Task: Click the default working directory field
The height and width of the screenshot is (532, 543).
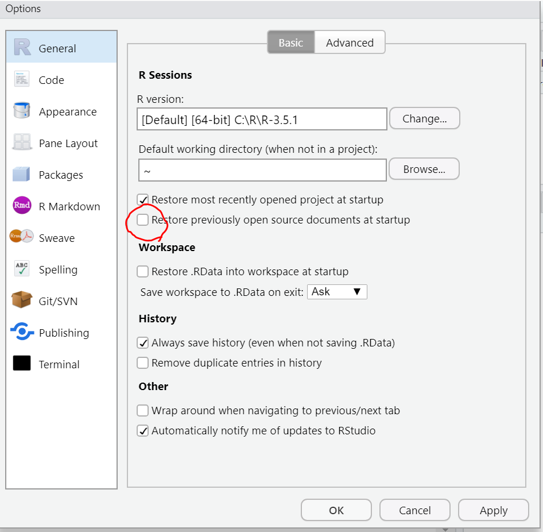Action: tap(262, 170)
